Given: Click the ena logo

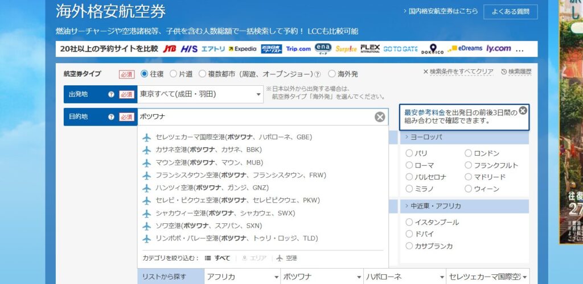Looking at the screenshot, I should (x=323, y=49).
